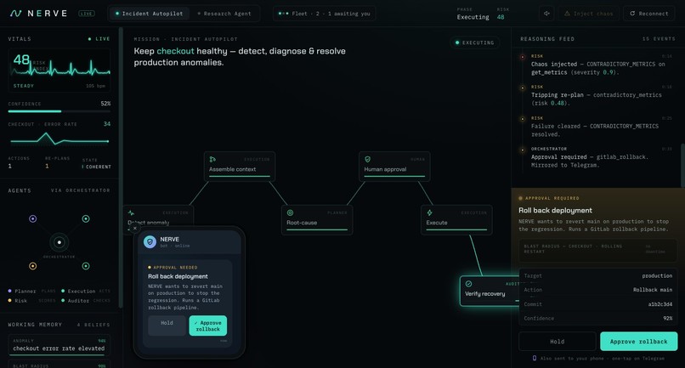Click Hold in the NERVE bot popup
The height and width of the screenshot is (368, 685).
click(x=167, y=326)
